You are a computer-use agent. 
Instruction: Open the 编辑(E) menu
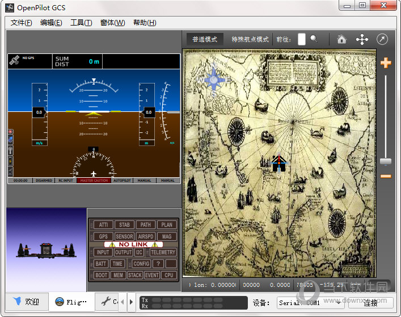pyautogui.click(x=51, y=23)
